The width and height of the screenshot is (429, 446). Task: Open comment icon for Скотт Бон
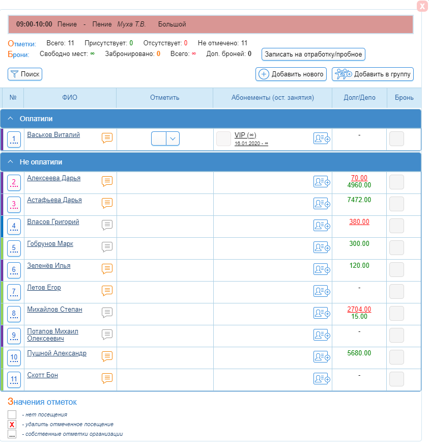107,378
